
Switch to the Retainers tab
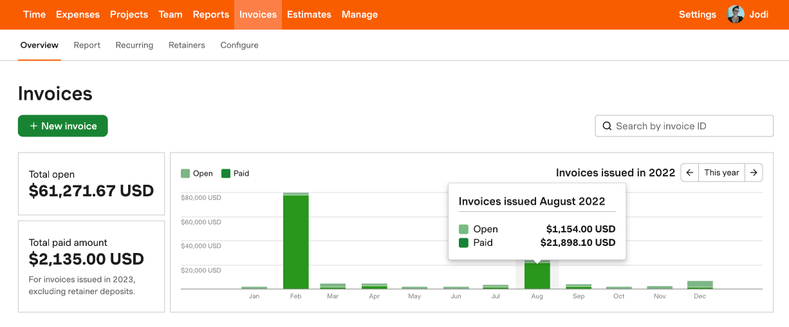coord(187,45)
